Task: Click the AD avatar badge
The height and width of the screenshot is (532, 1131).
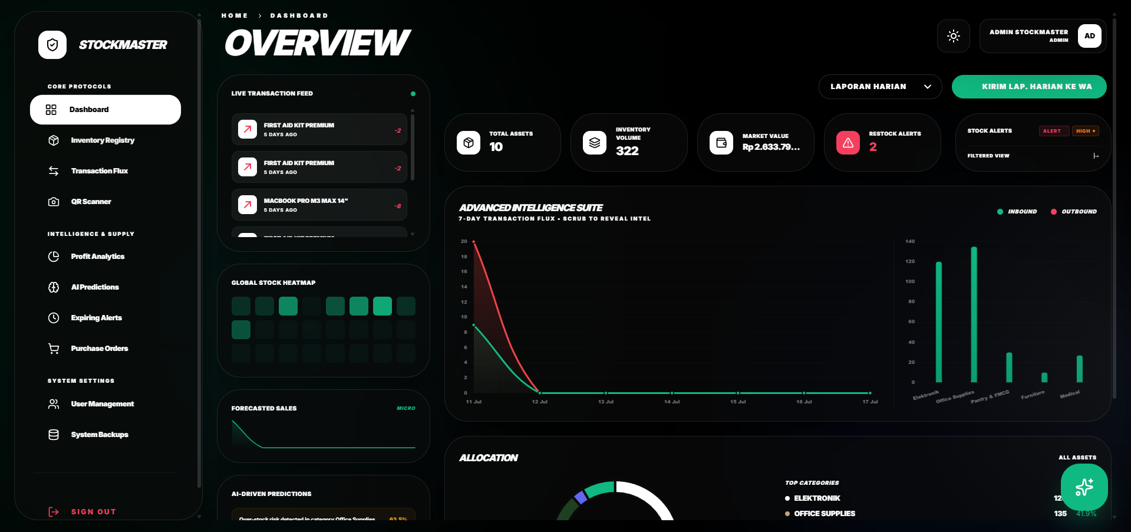Action: pos(1090,36)
